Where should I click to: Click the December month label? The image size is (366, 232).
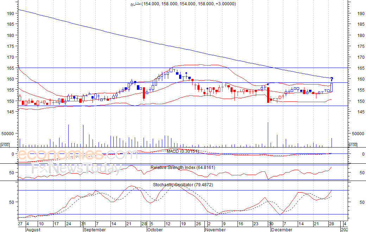(282, 230)
